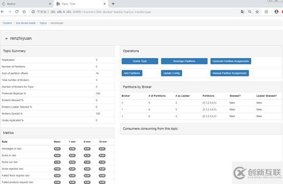Open the zoom magnifier icon in address bar
Viewport: 283px width, 184px height.
click(x=250, y=12)
